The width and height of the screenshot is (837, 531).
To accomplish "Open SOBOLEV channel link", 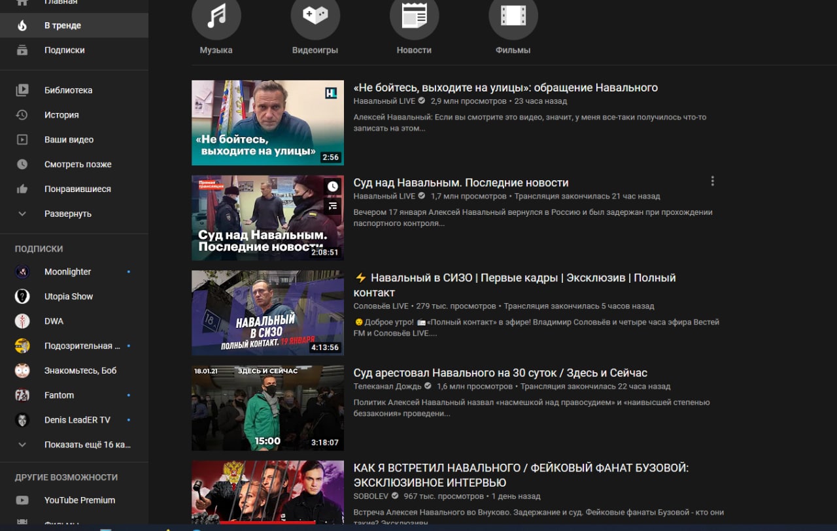I will (371, 496).
